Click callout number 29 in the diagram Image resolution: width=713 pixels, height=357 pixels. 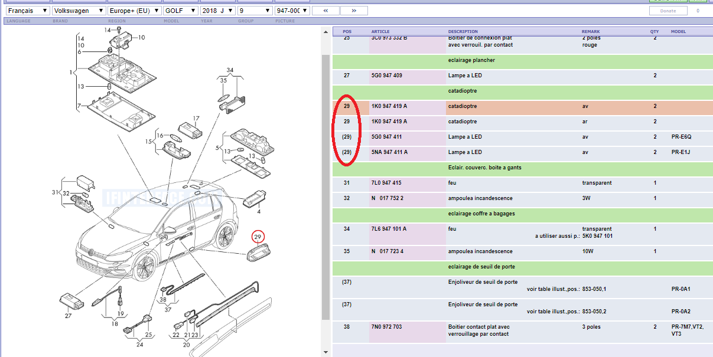coord(258,237)
